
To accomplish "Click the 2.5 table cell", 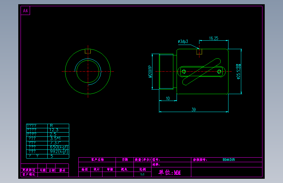I will pos(53,134).
